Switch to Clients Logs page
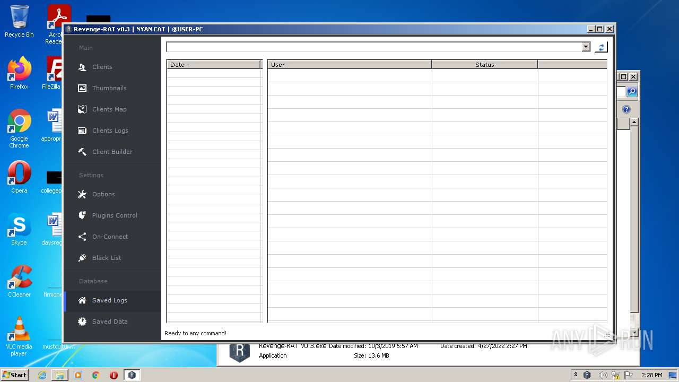This screenshot has width=679, height=382. 110,131
